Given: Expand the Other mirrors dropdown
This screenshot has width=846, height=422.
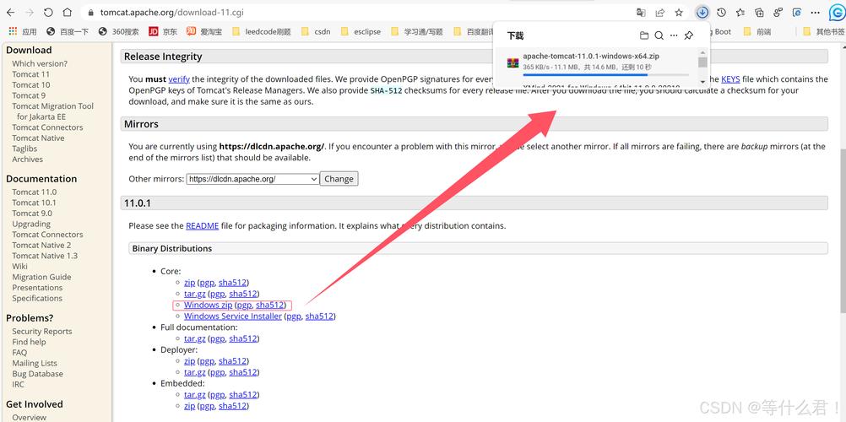Looking at the screenshot, I should pyautogui.click(x=253, y=179).
